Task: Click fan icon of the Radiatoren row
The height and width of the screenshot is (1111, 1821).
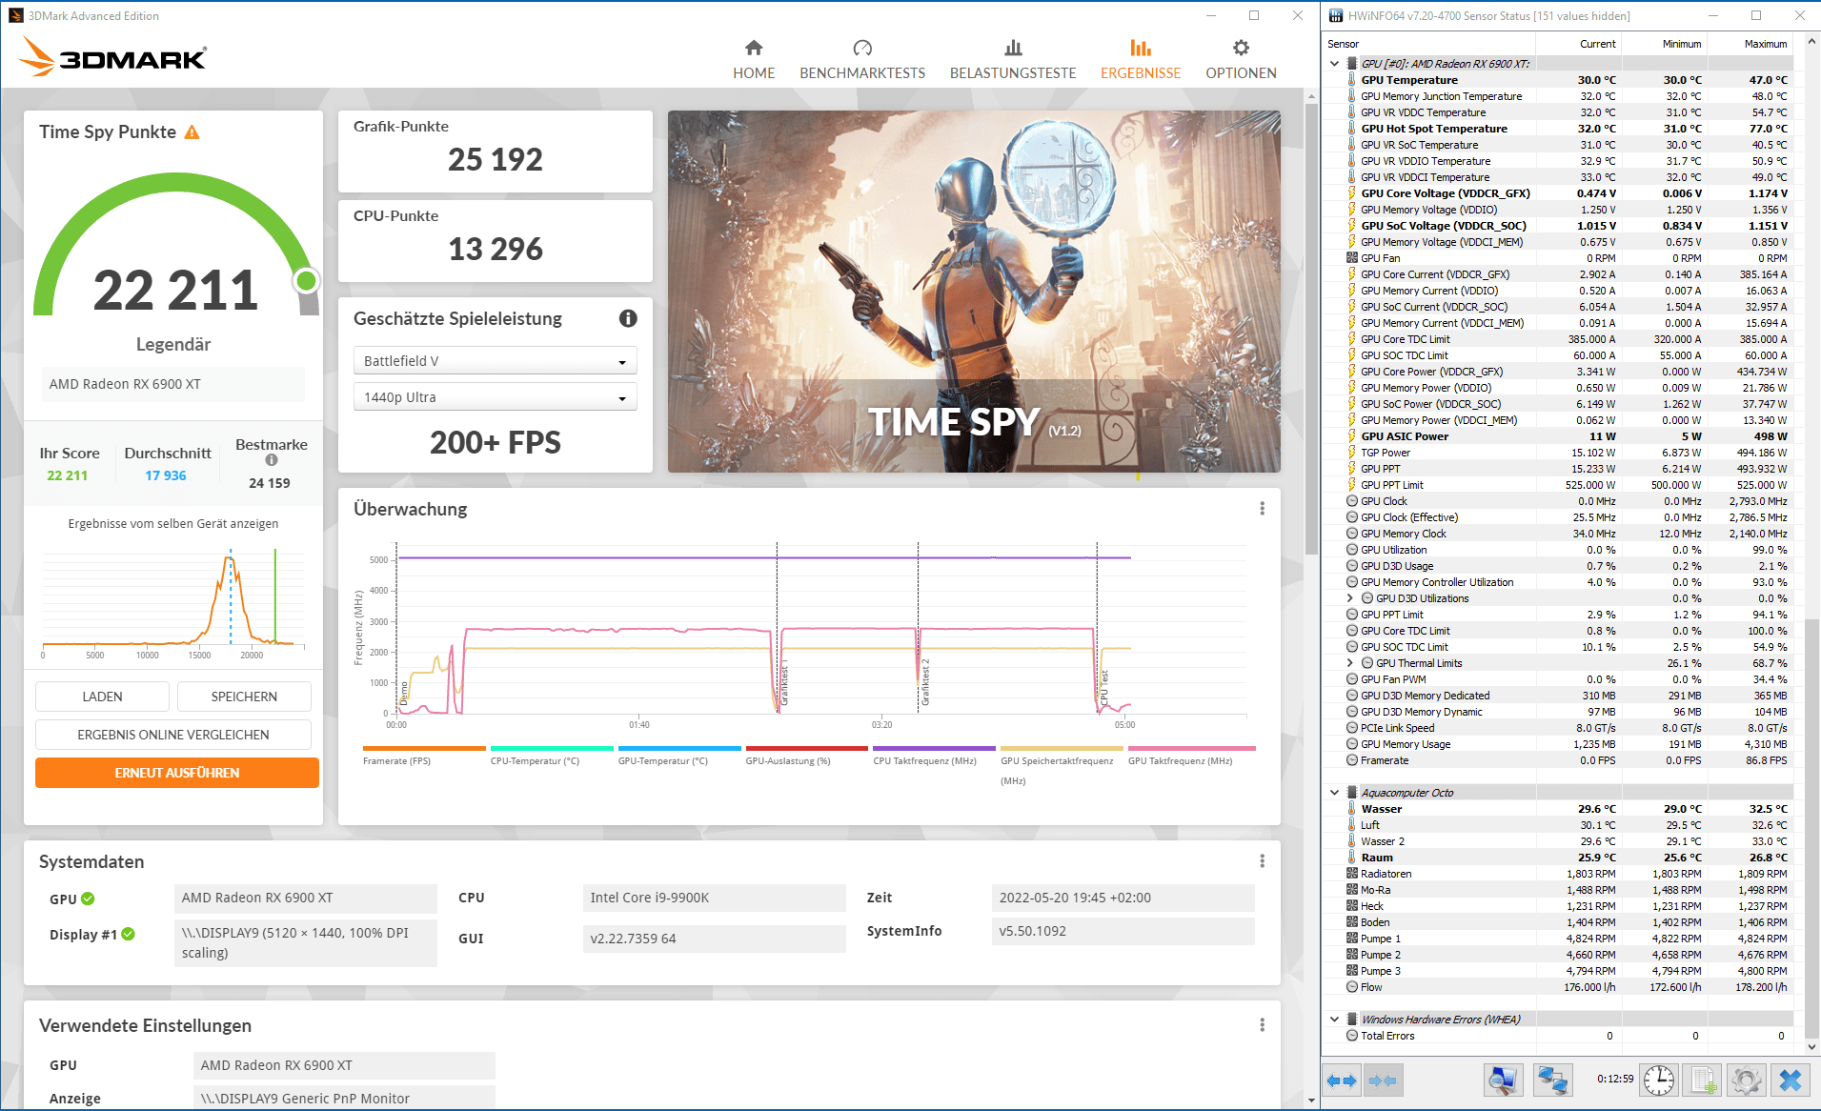Action: point(1351,874)
